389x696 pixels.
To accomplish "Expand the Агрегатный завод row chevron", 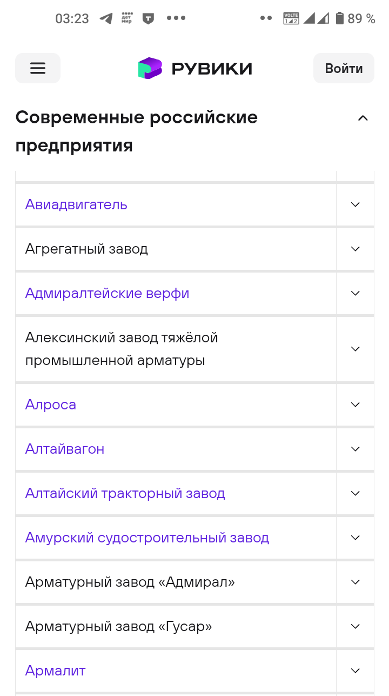I will point(355,249).
